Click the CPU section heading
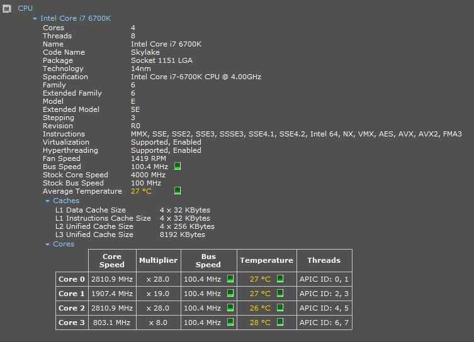Image resolution: width=474 pixels, height=342 pixels. click(25, 8)
